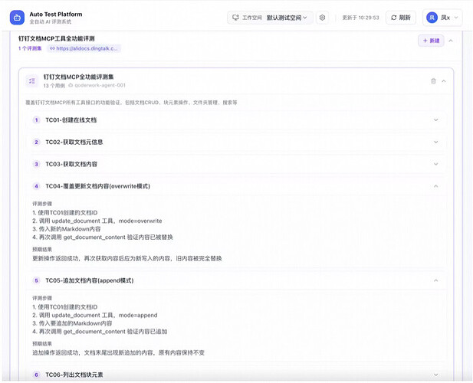
Task: Open settings via the gear icon
Action: coord(322,18)
